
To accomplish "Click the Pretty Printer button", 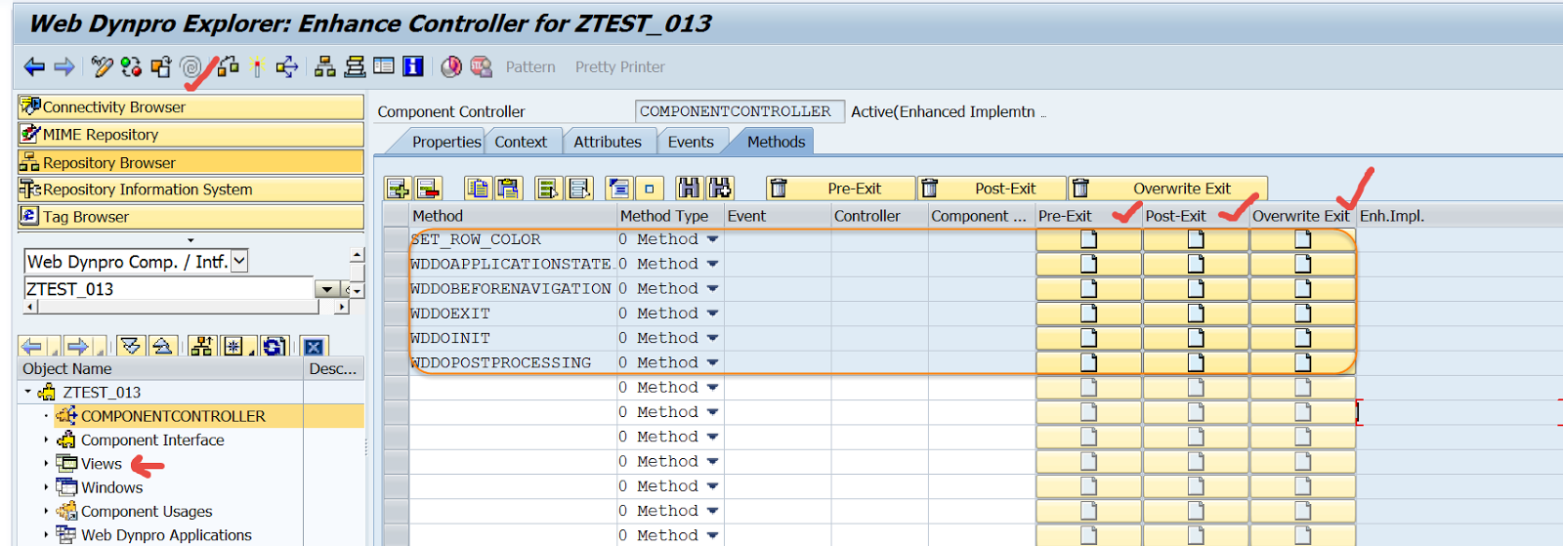I will [619, 66].
